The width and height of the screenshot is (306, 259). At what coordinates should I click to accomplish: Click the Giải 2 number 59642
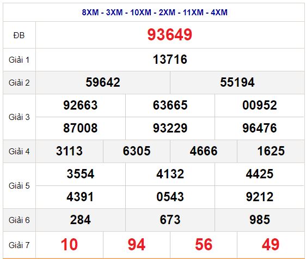[x=103, y=82]
